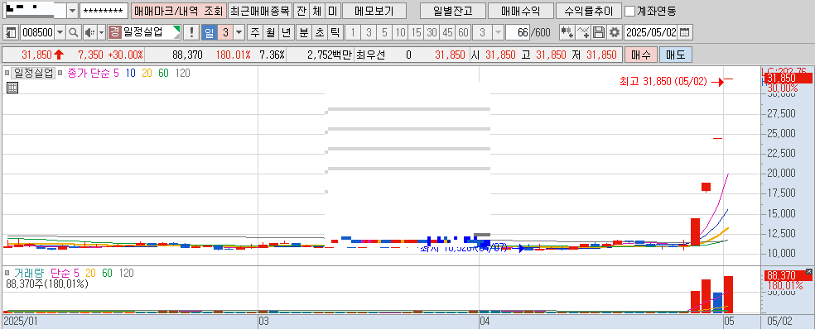Click 매매마크/내역 조회 button
Image resolution: width=815 pixels, height=329 pixels.
click(x=178, y=11)
